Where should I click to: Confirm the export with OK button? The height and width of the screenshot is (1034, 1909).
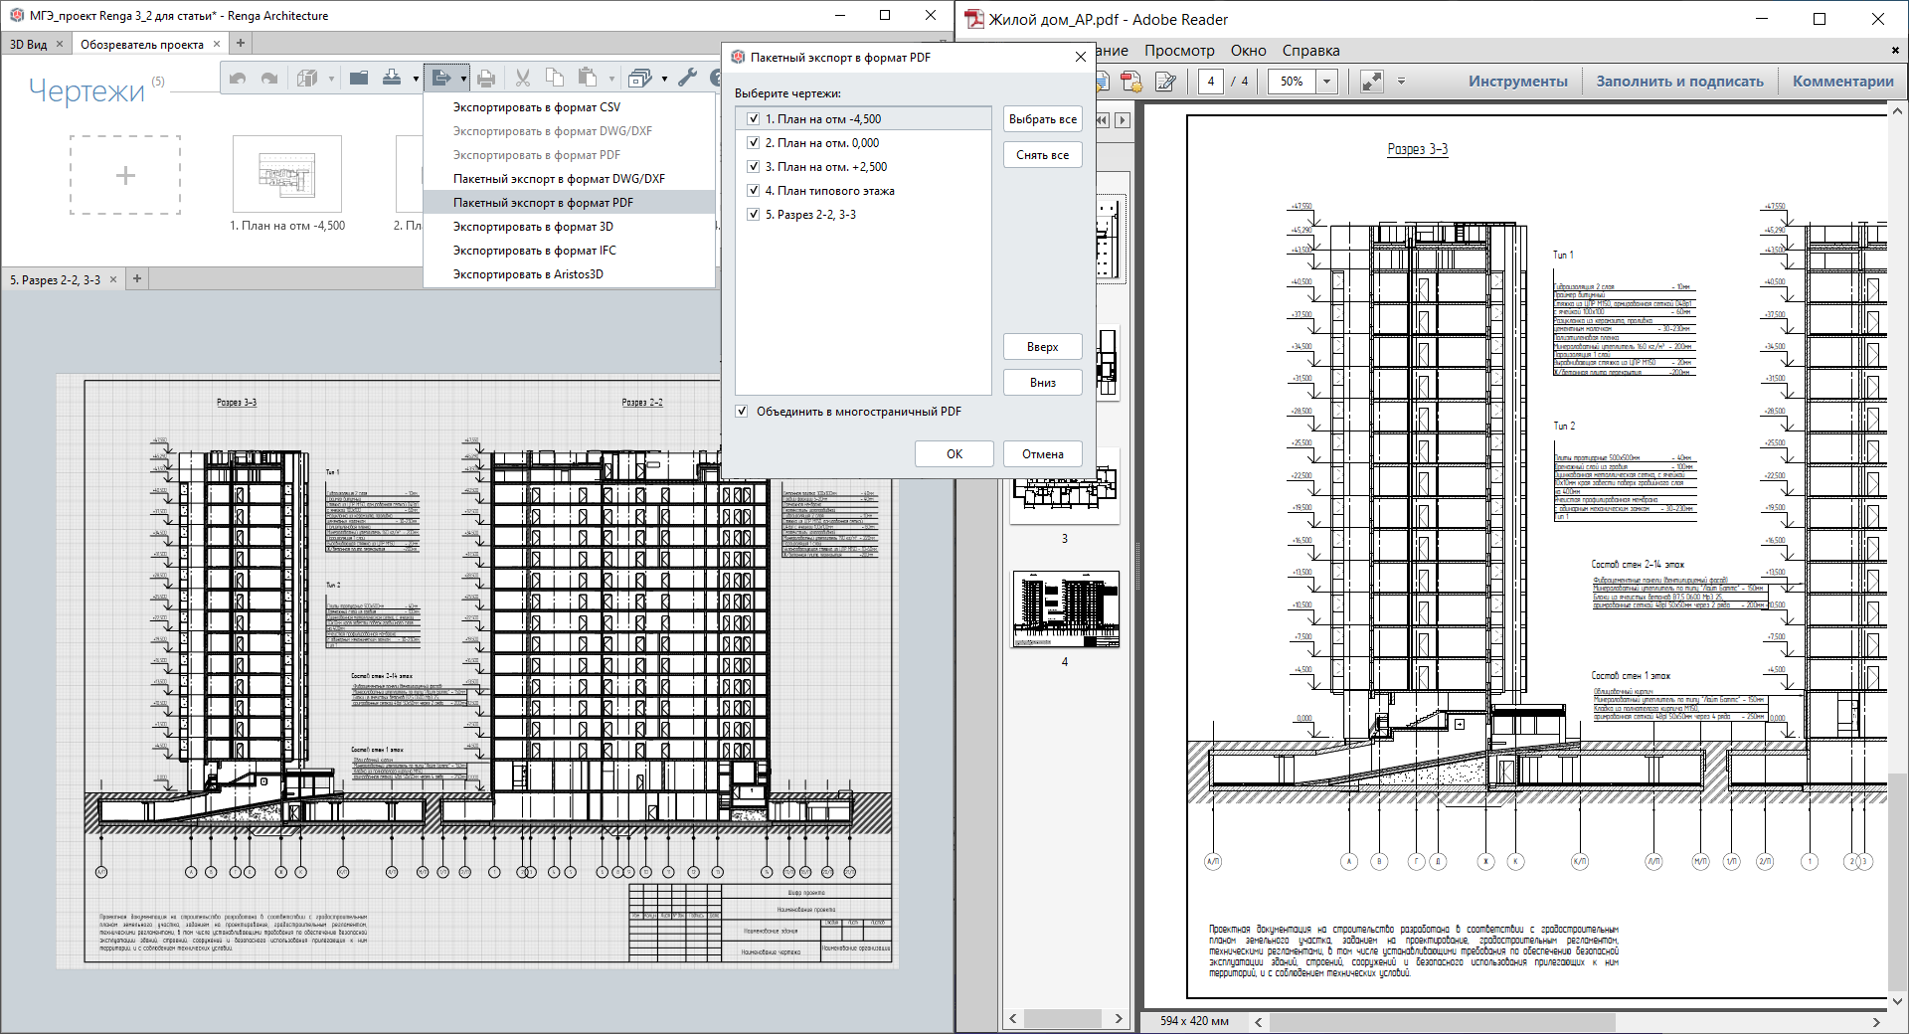click(954, 454)
